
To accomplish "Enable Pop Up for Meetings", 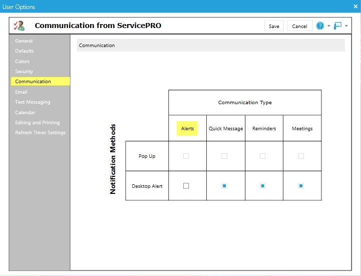I will tap(301, 156).
